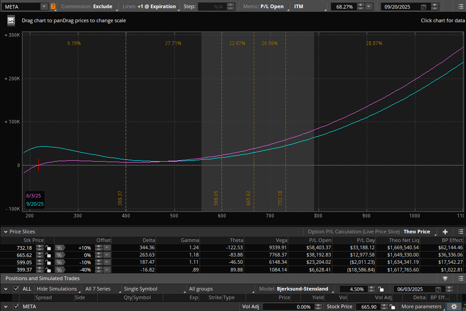
Task: Click the chart snapshot image icon
Action: 11,20
